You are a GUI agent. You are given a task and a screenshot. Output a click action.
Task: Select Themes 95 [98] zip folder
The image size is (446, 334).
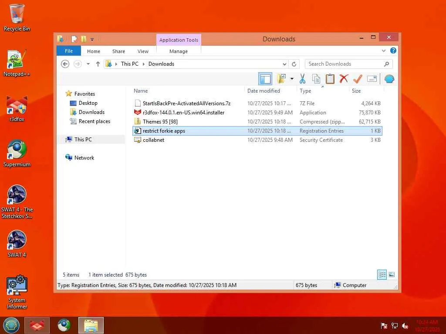257,122
